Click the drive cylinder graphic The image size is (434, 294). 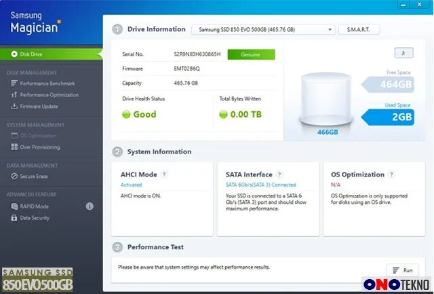[x=326, y=98]
